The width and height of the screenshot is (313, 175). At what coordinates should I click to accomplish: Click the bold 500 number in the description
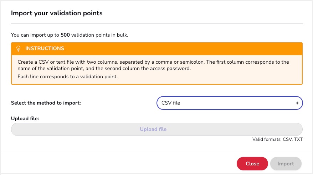pyautogui.click(x=65, y=35)
